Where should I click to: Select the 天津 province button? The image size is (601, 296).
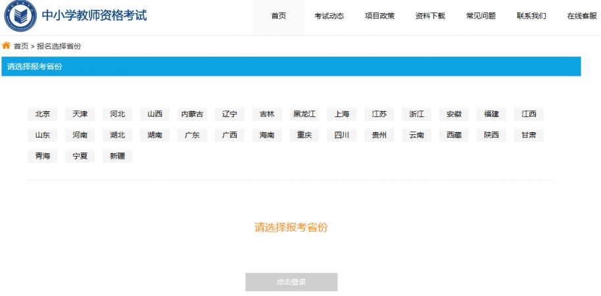pyautogui.click(x=80, y=114)
